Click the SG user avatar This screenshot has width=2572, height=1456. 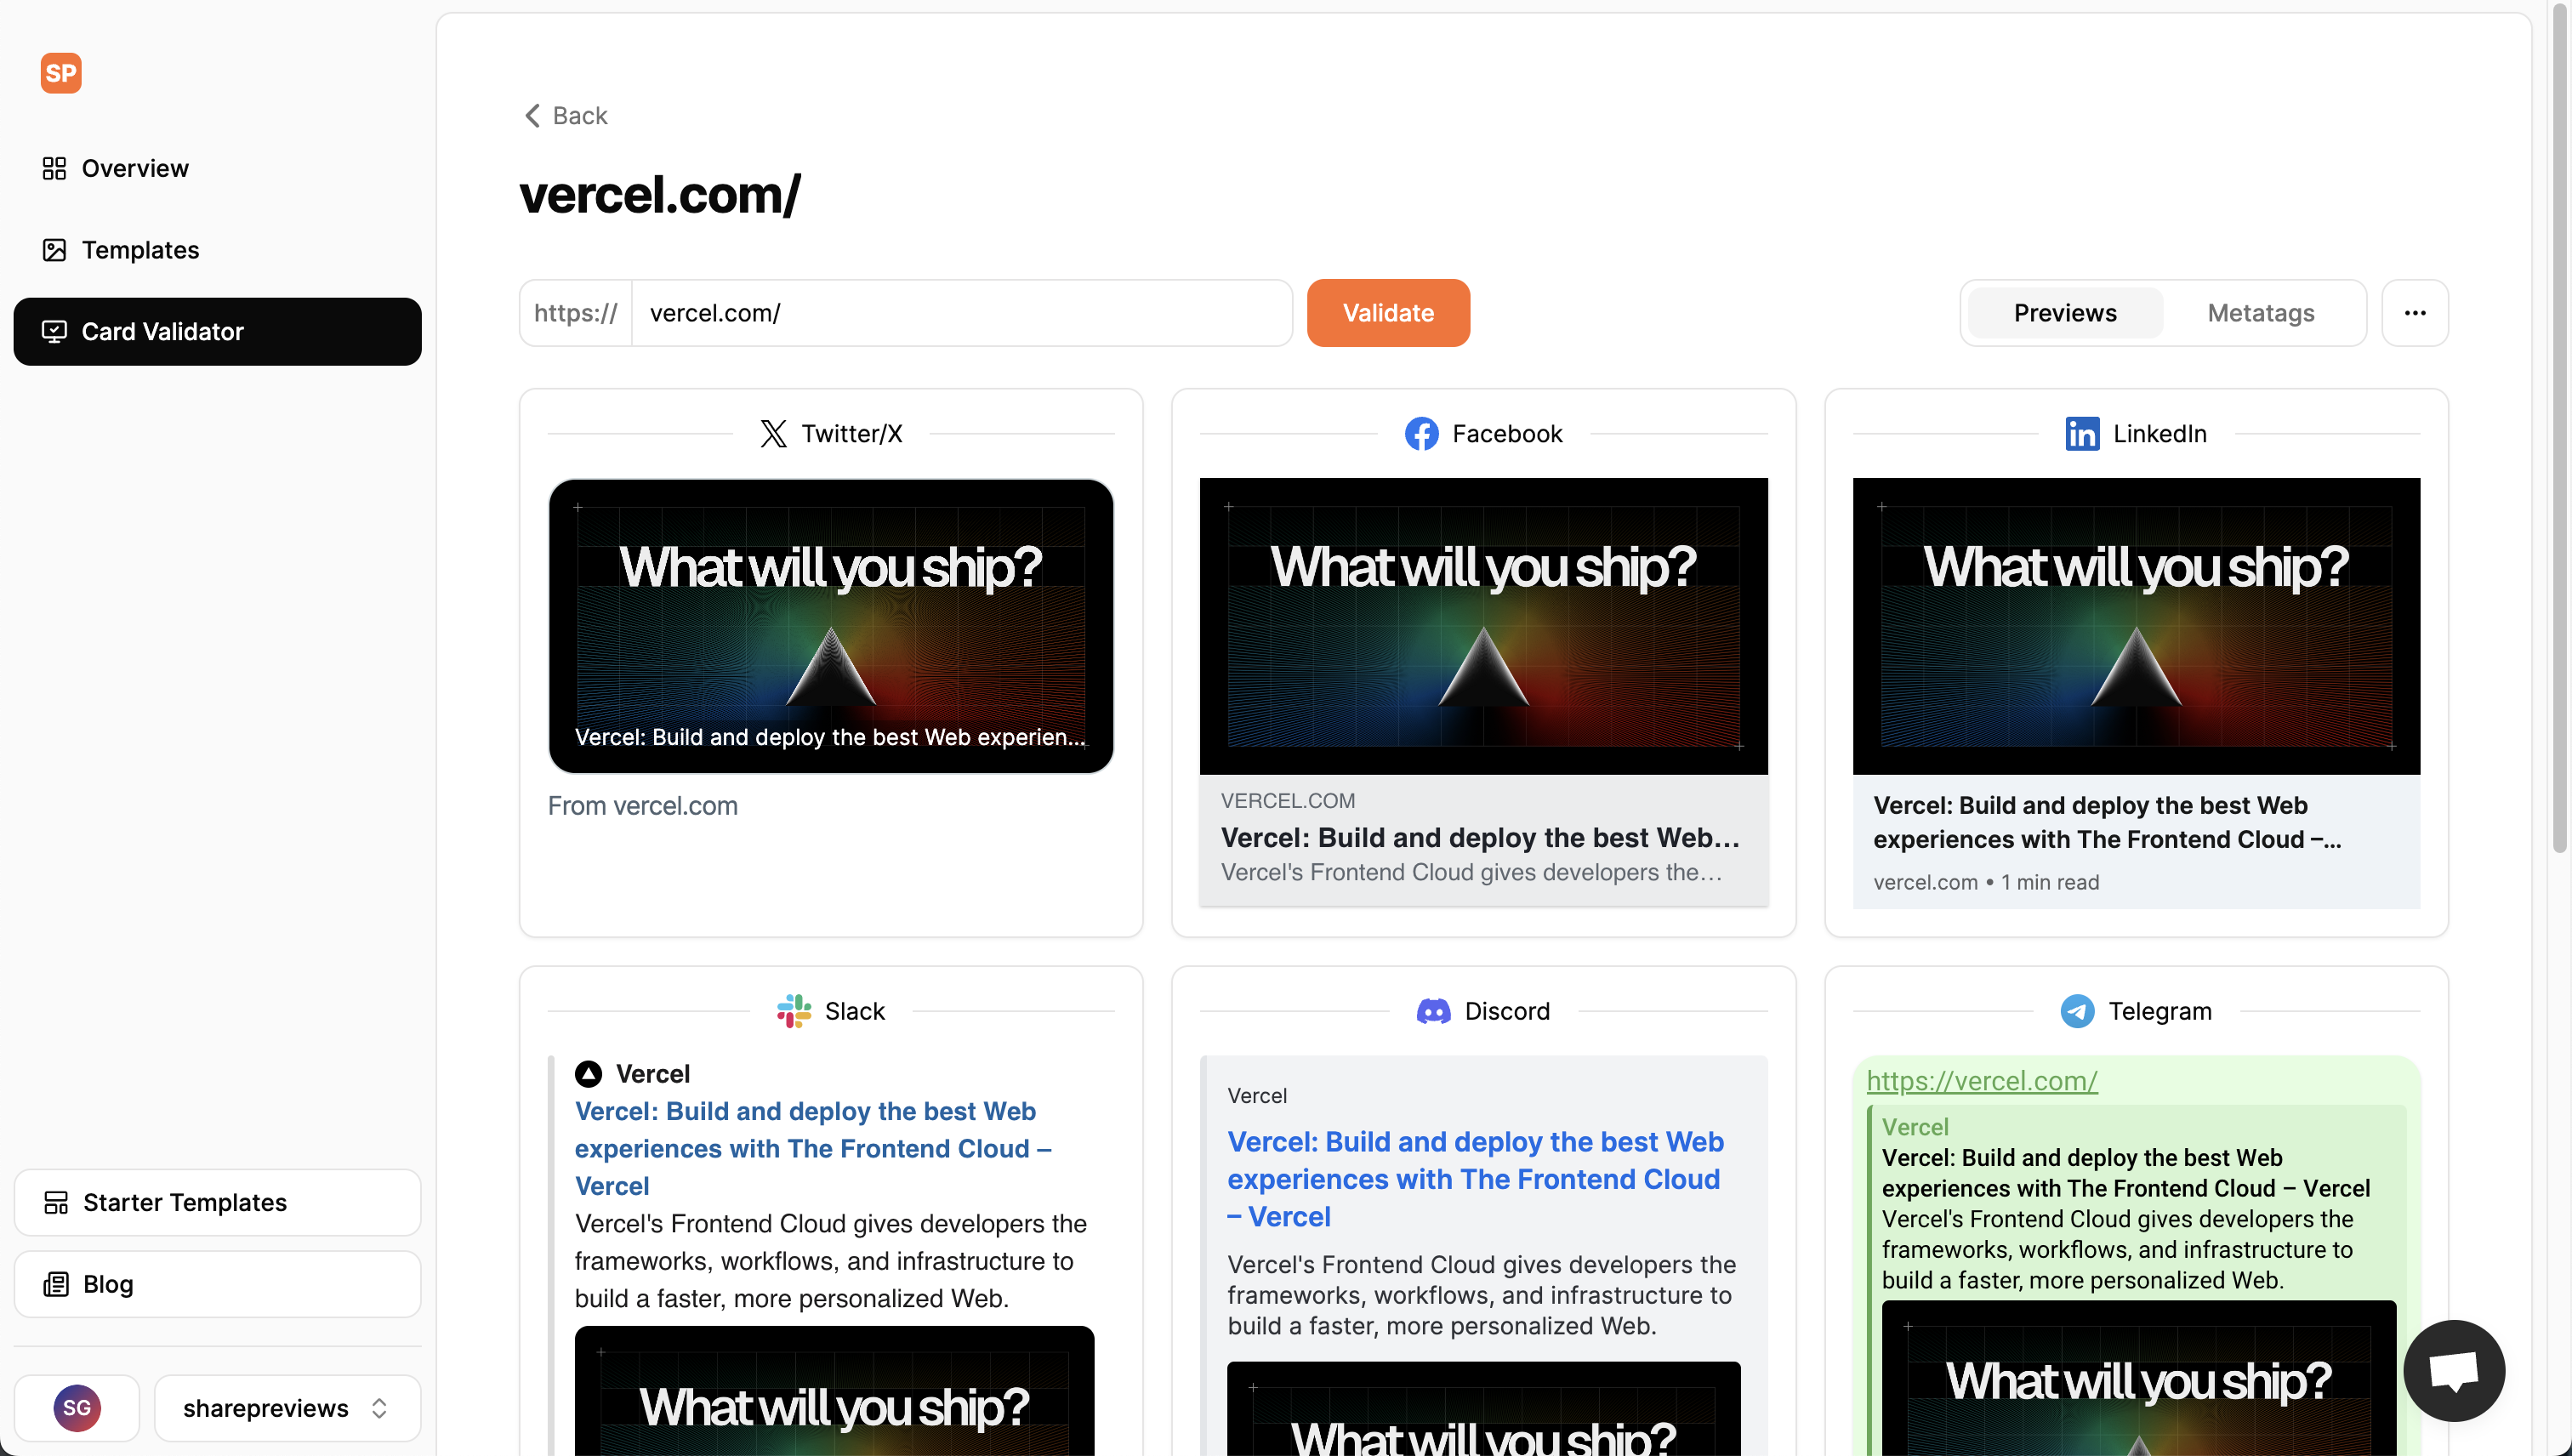(x=77, y=1408)
